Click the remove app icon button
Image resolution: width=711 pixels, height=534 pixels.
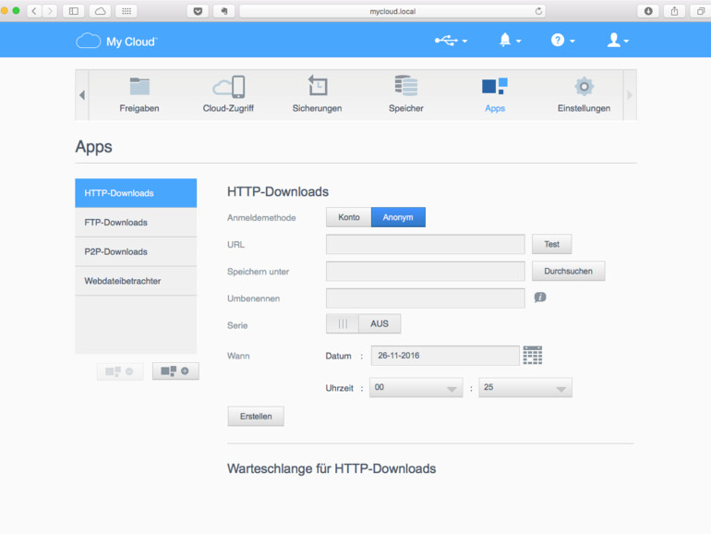120,371
